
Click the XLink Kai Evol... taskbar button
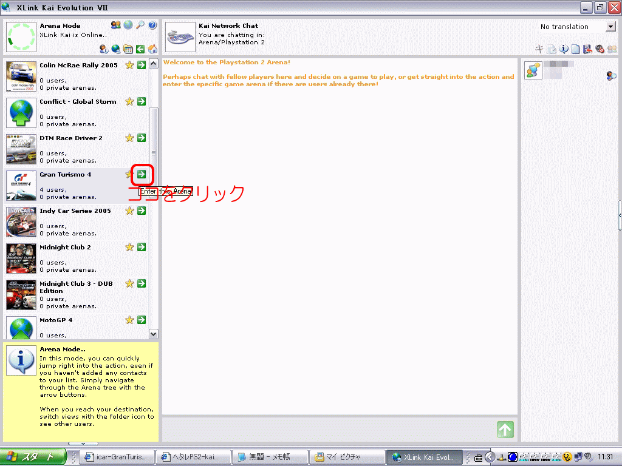(424, 457)
